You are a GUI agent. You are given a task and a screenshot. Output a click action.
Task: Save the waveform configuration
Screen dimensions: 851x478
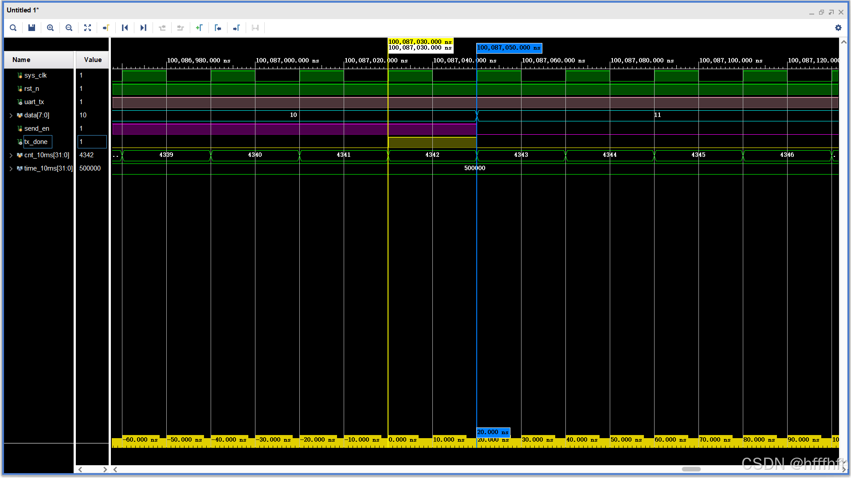(31, 28)
